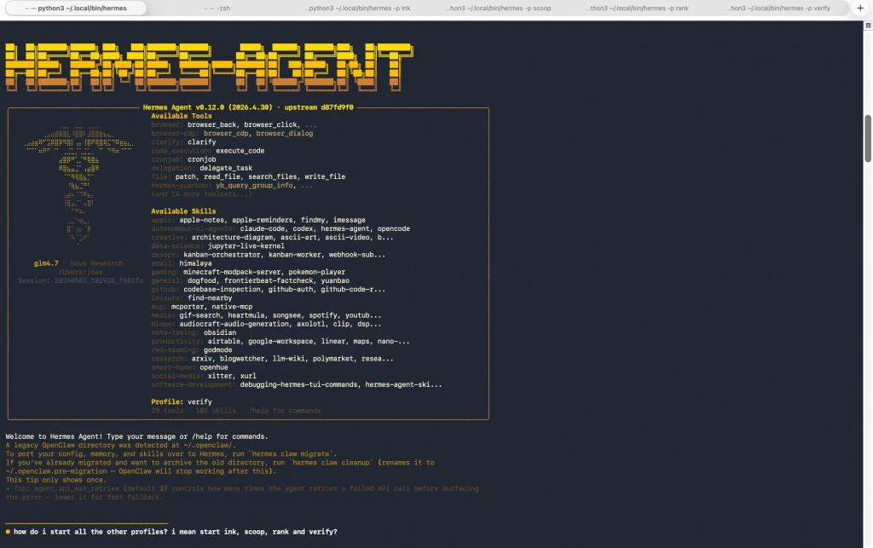Click the 'glm4.7' model name

point(46,263)
